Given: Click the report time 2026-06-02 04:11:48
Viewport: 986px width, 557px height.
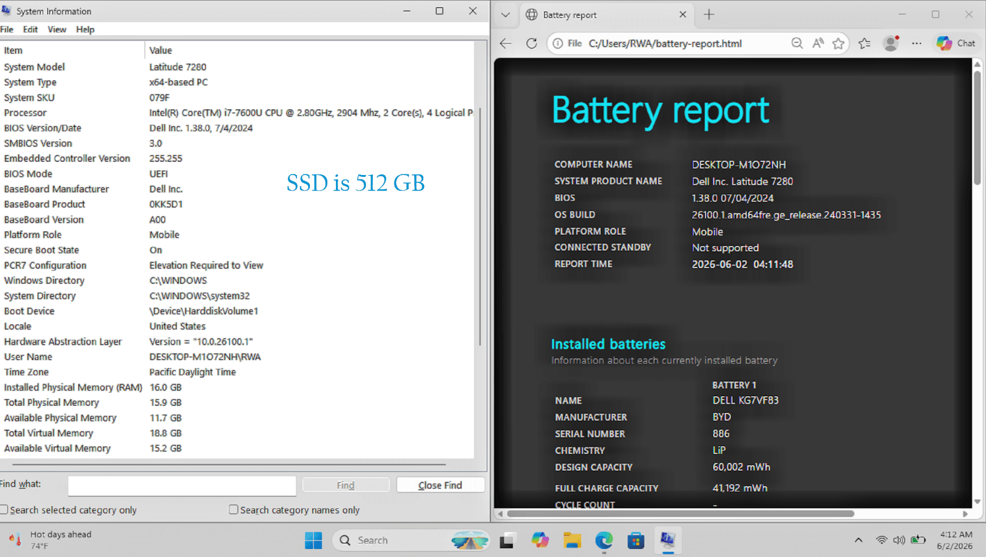Looking at the screenshot, I should [743, 264].
